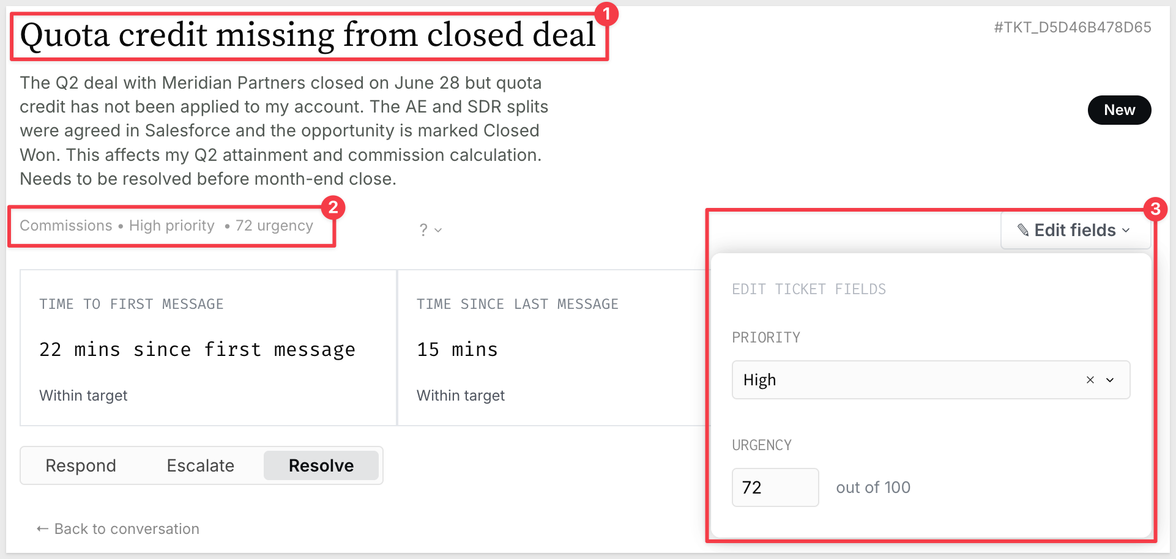The image size is (1176, 559).
Task: Select the Escalate tab
Action: [201, 465]
